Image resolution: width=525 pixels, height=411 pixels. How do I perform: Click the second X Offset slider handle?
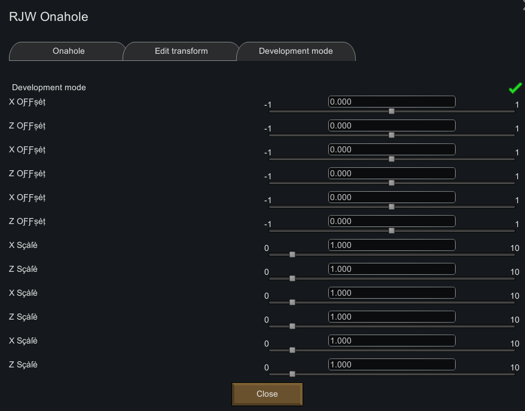(392, 158)
